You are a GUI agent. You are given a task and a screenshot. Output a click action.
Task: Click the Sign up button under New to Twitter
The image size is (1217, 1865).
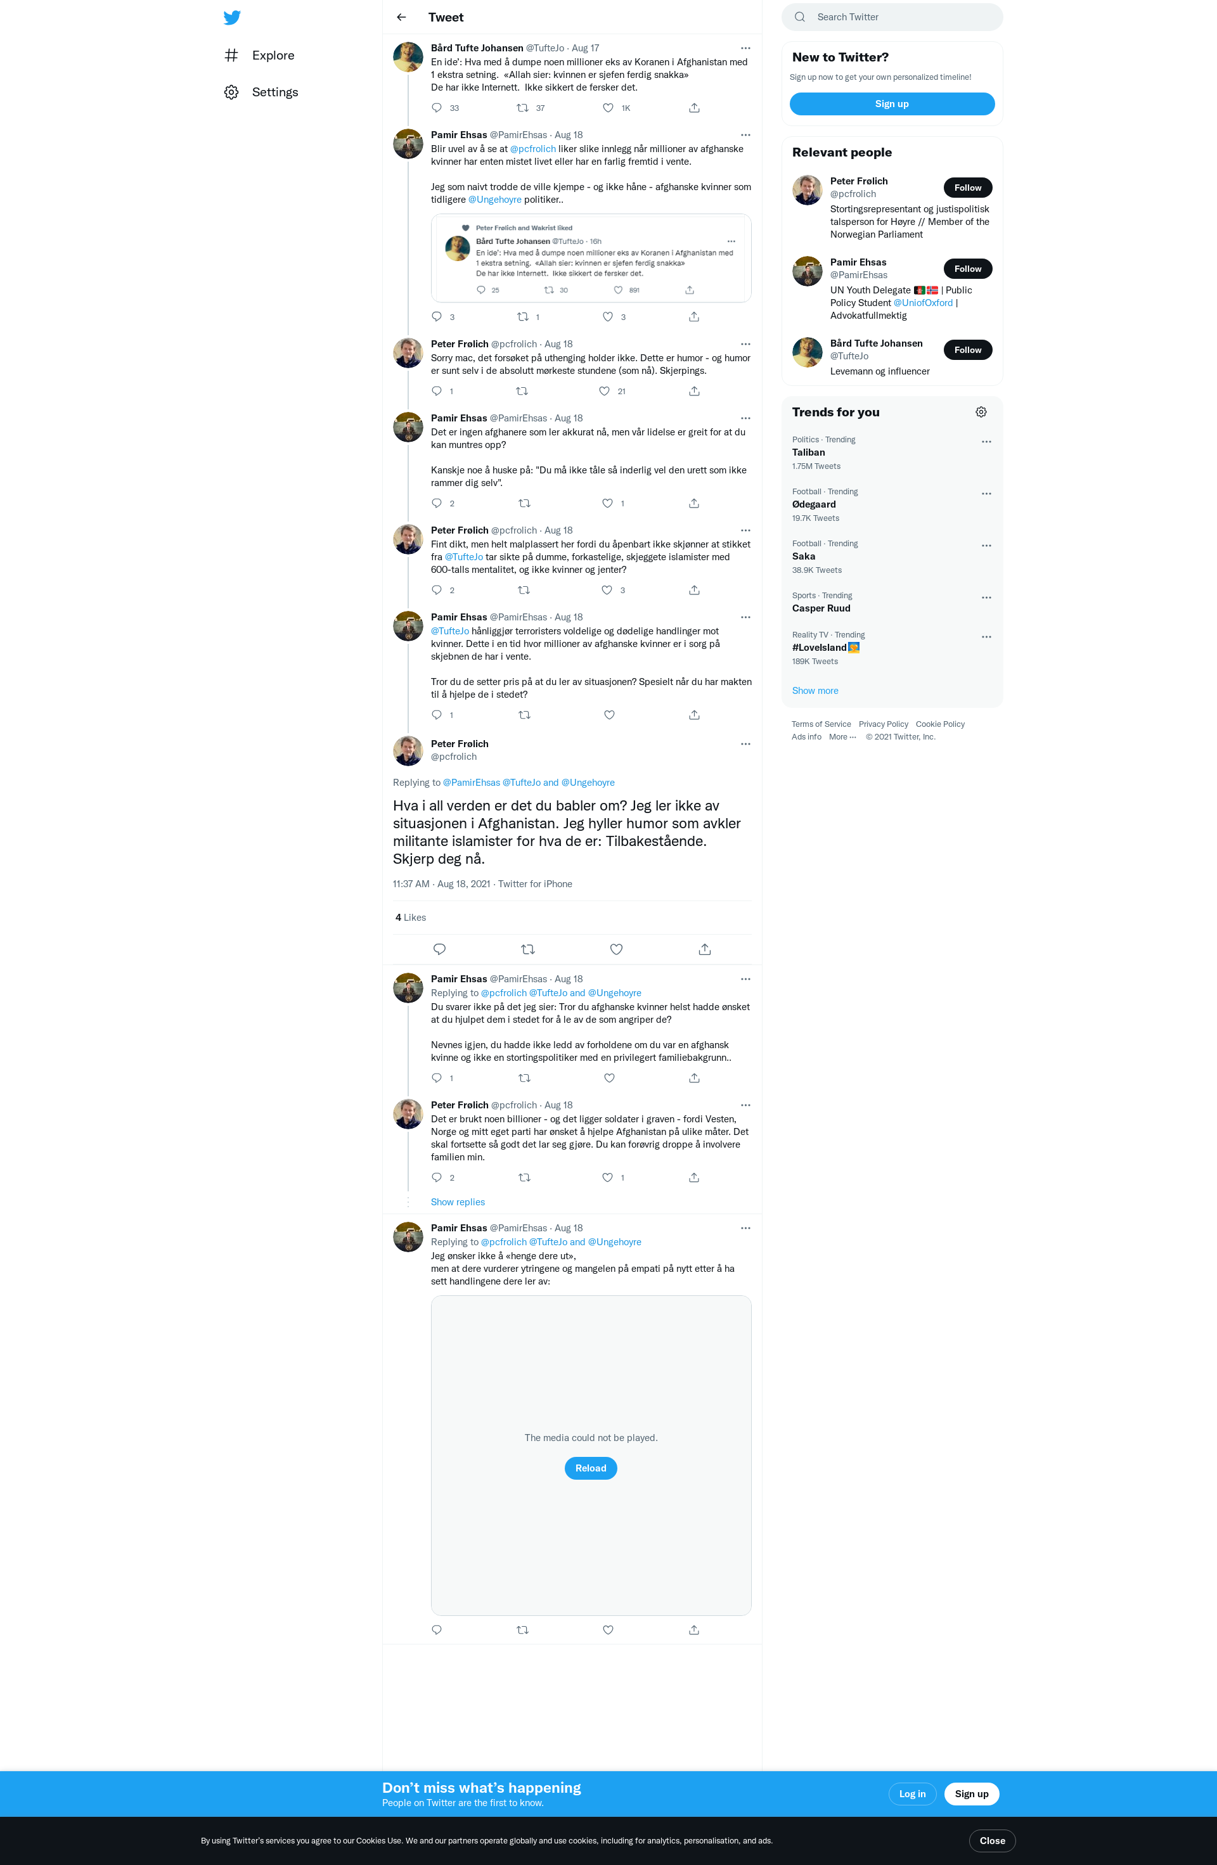point(892,104)
